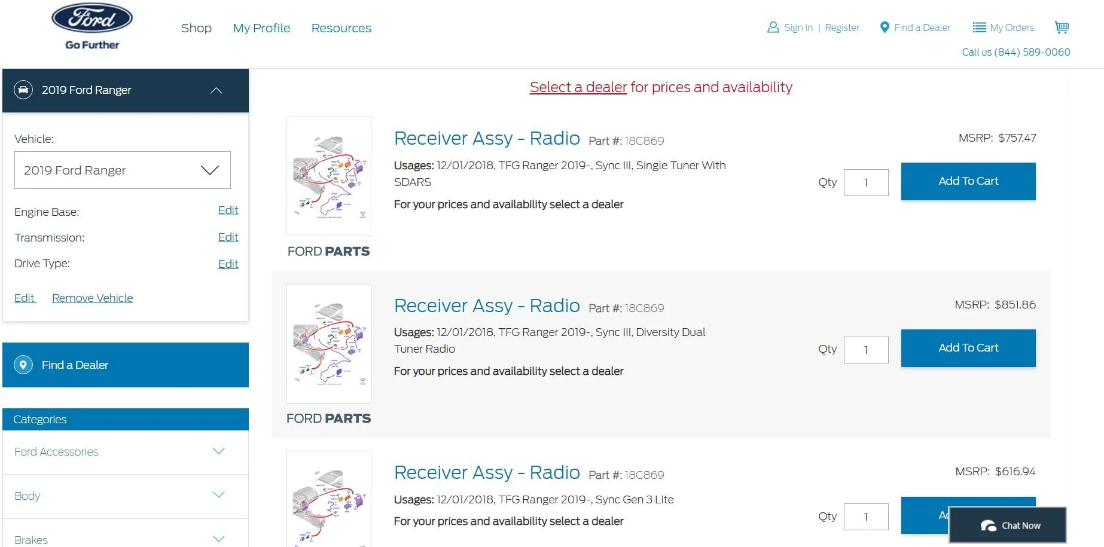Viewport: 1104px width, 547px height.
Task: Click the MSRP: $616.94 price text
Action: coord(995,472)
